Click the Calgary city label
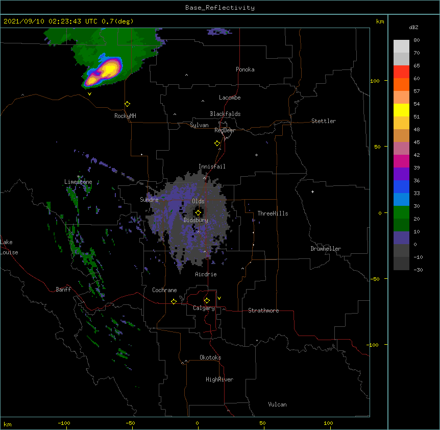 (x=204, y=308)
